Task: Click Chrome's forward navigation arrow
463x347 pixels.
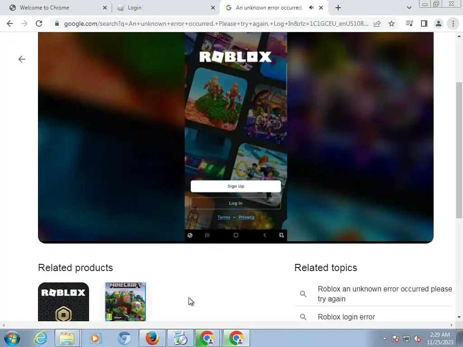Action: pyautogui.click(x=24, y=23)
